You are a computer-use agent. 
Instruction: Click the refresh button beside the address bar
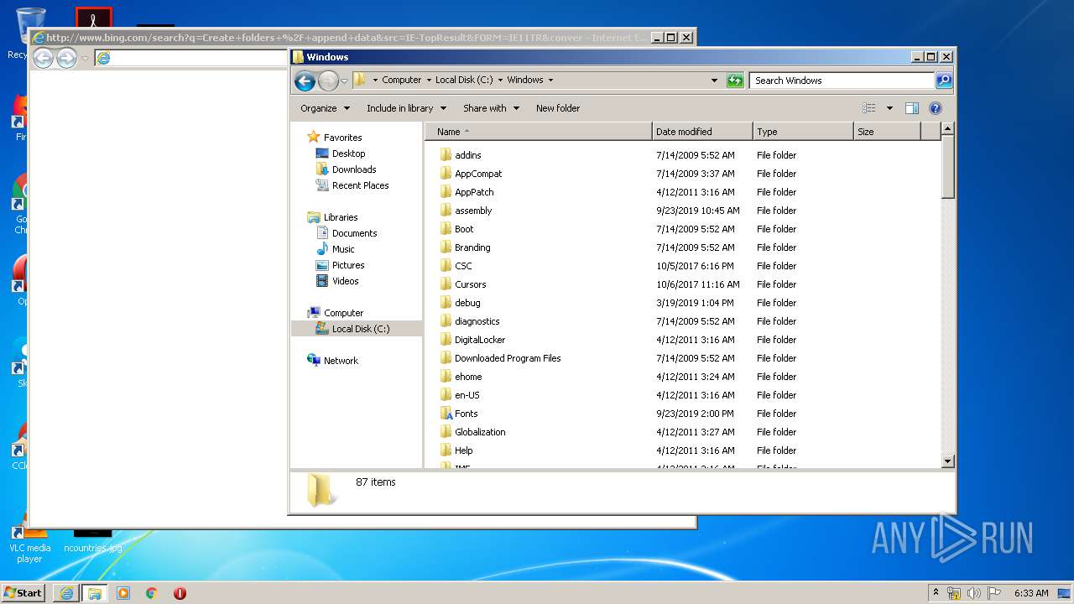coord(735,81)
